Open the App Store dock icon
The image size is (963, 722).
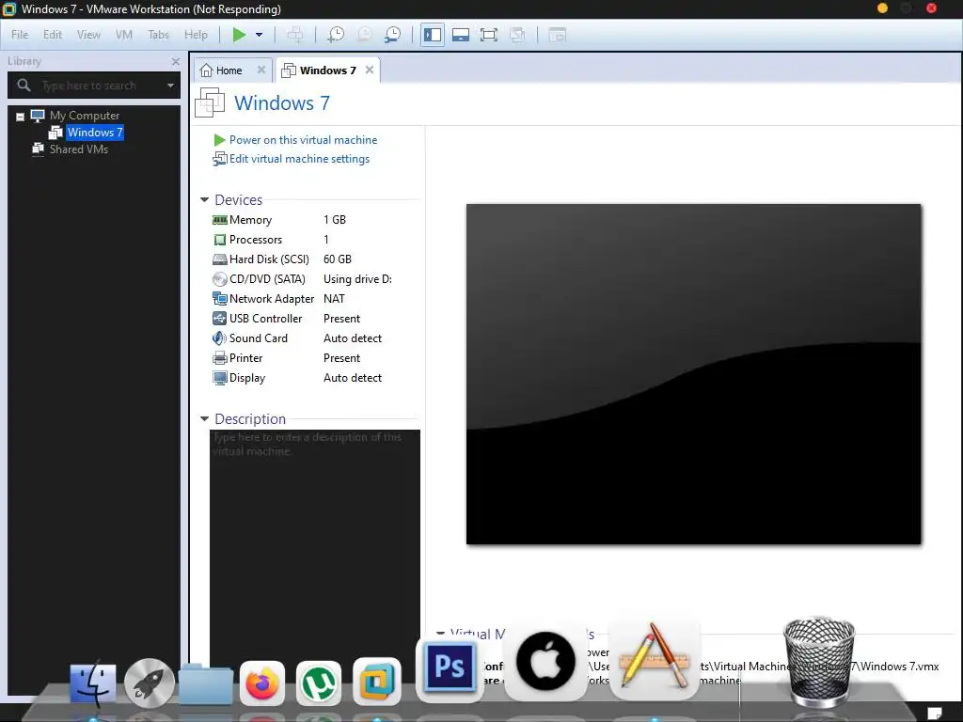(654, 659)
